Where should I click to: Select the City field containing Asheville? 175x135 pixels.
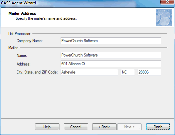pos(89,72)
